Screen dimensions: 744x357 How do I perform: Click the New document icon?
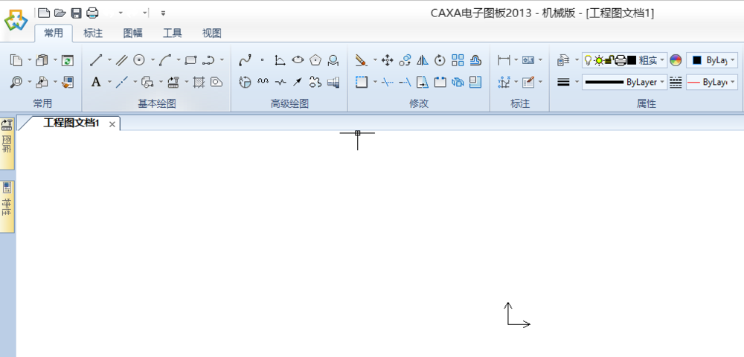pos(44,13)
